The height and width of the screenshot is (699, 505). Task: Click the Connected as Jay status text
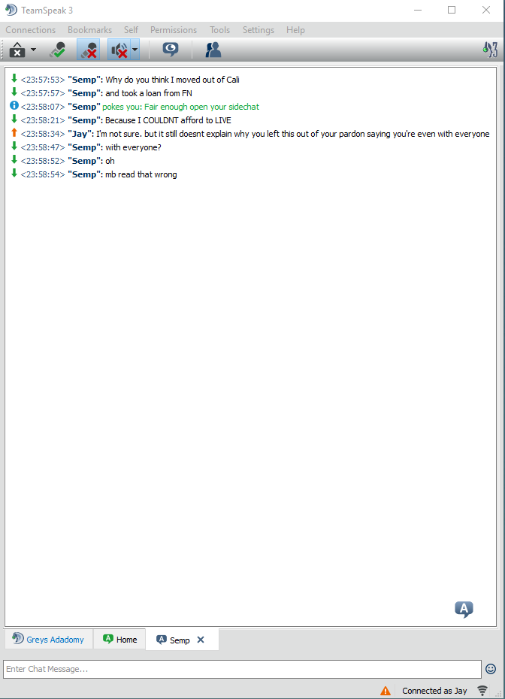tap(434, 691)
